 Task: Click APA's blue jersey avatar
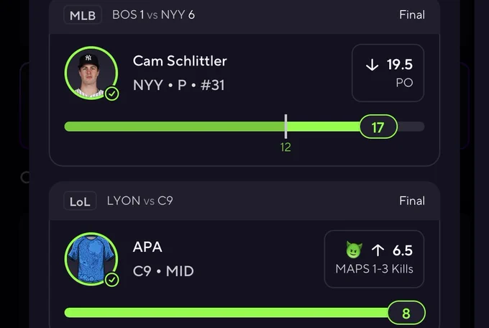(x=91, y=259)
